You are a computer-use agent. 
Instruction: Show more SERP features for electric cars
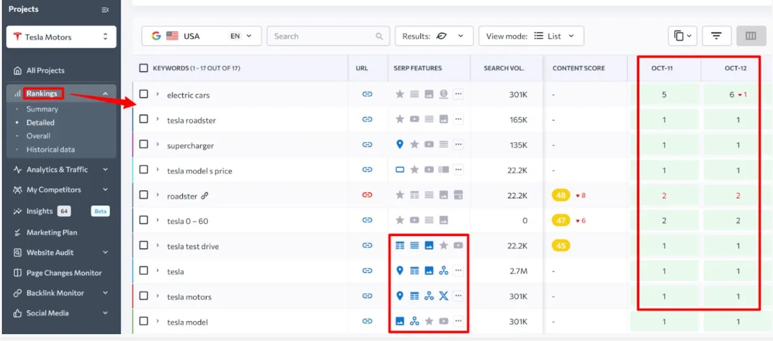tap(458, 94)
